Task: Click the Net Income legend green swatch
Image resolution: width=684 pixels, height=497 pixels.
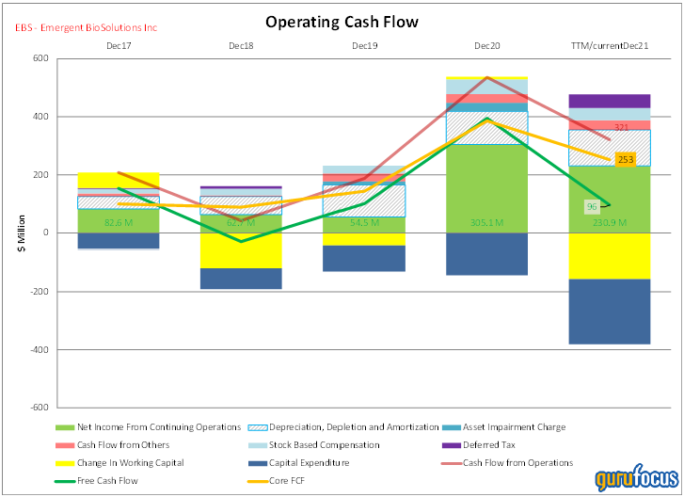Action: [65, 427]
